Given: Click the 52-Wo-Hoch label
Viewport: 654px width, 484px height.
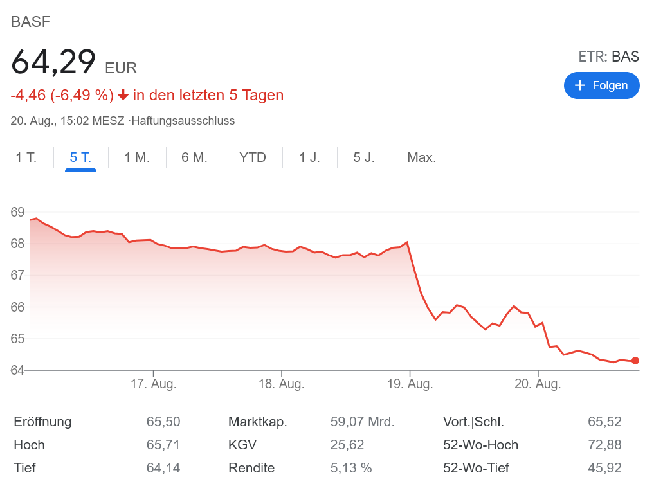Looking at the screenshot, I should pos(480,445).
